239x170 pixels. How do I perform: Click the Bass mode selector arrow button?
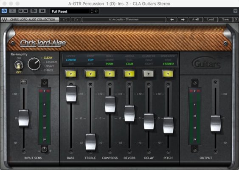(71, 74)
